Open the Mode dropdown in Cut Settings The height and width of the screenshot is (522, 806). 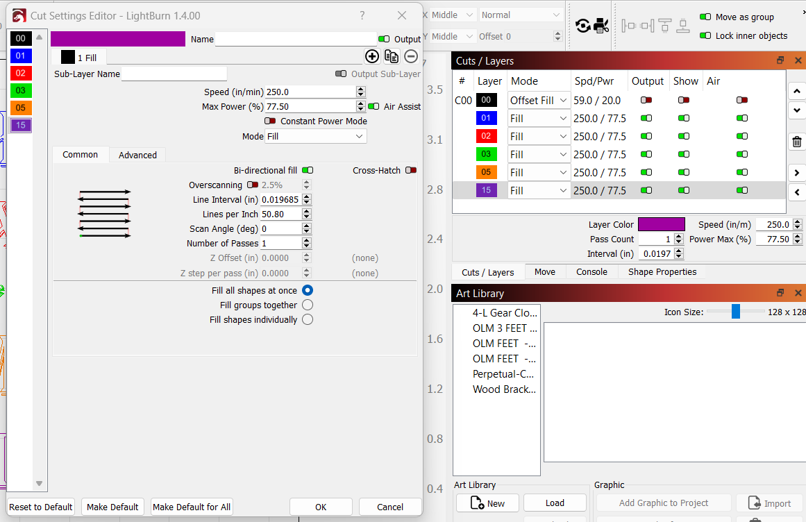pos(316,136)
